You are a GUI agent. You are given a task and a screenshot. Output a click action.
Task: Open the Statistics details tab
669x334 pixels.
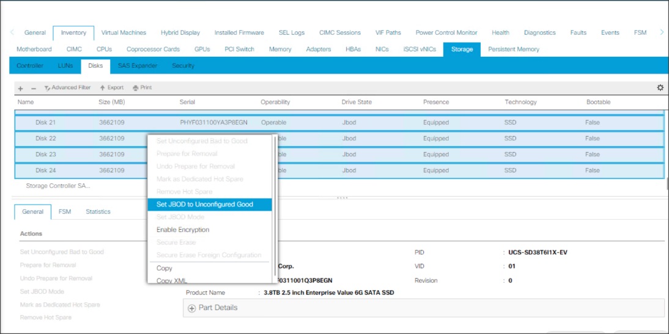[x=98, y=211]
